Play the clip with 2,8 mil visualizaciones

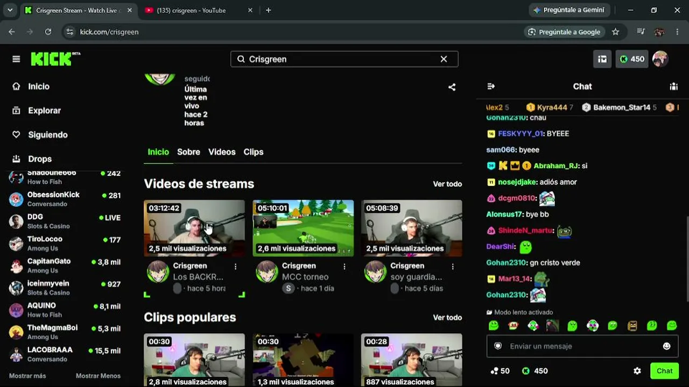(194, 360)
